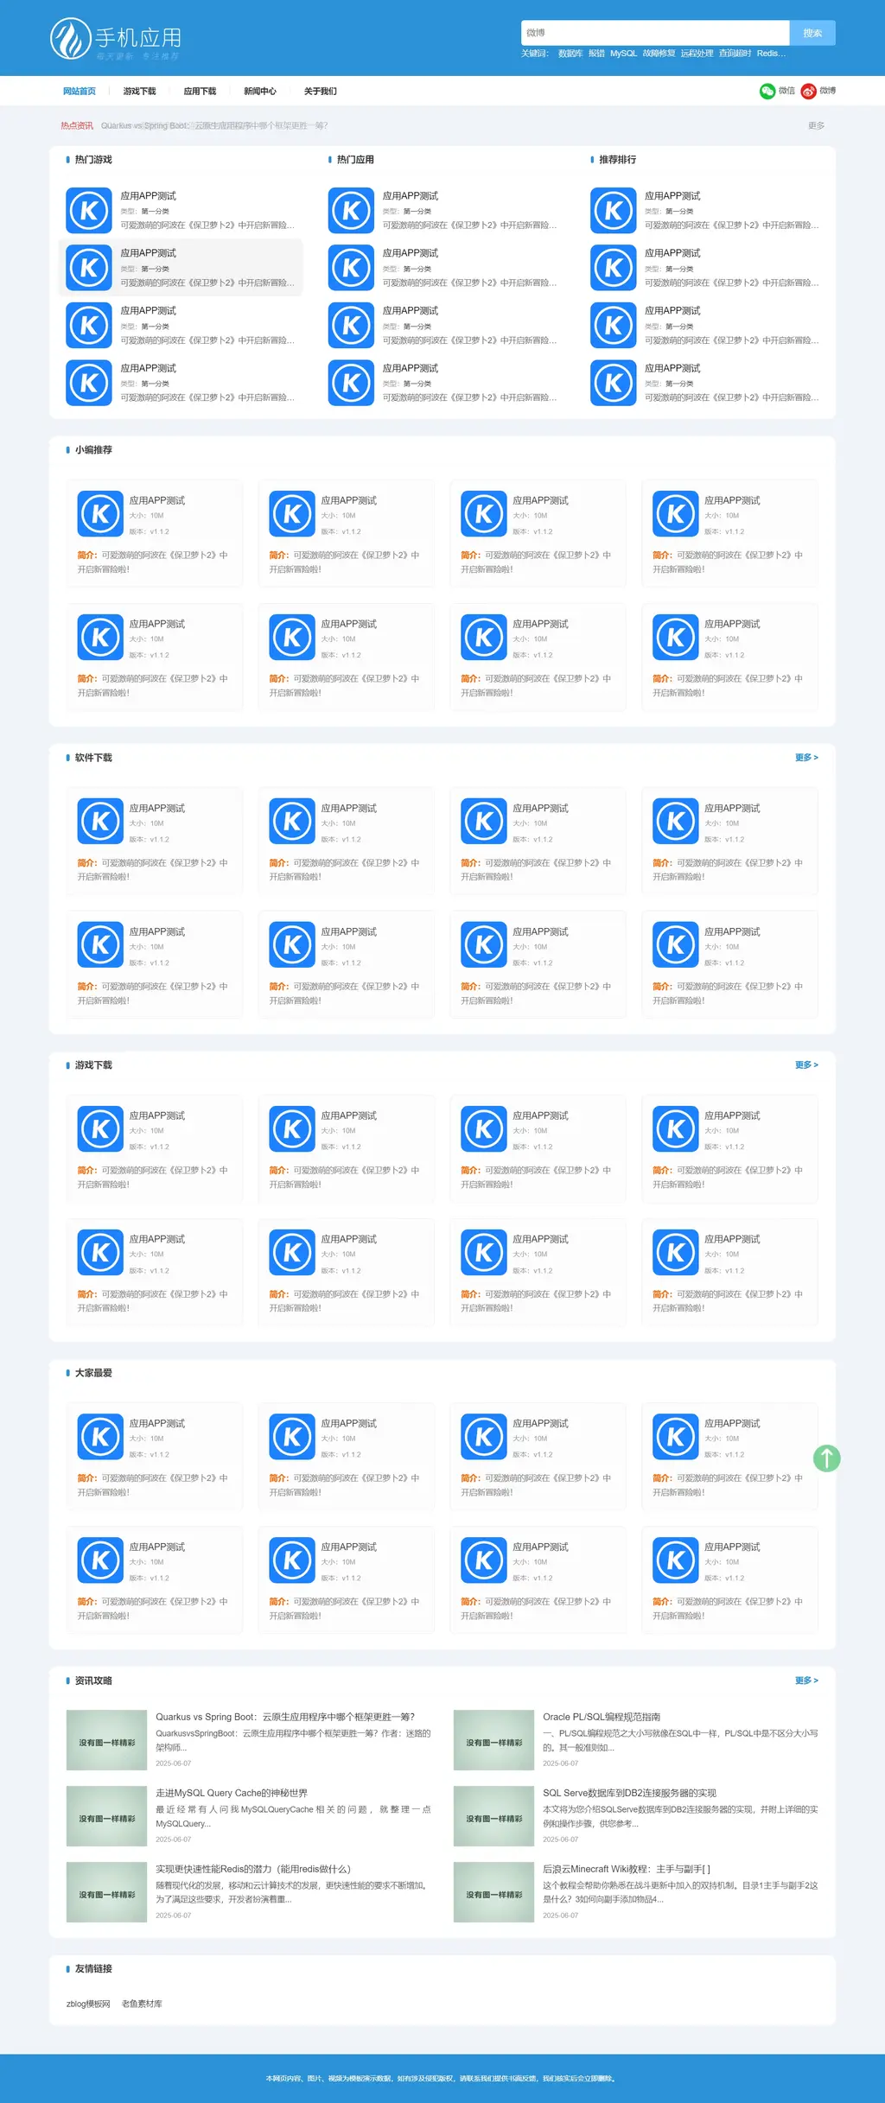This screenshot has width=885, height=2103.
Task: Click first app icon under 推荐排行
Action: click(613, 211)
